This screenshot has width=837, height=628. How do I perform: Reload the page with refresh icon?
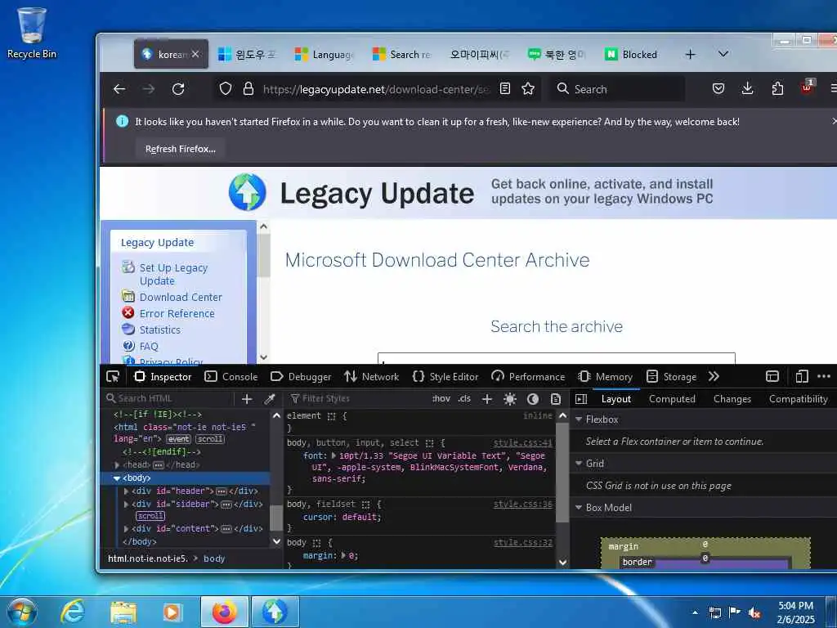click(178, 89)
